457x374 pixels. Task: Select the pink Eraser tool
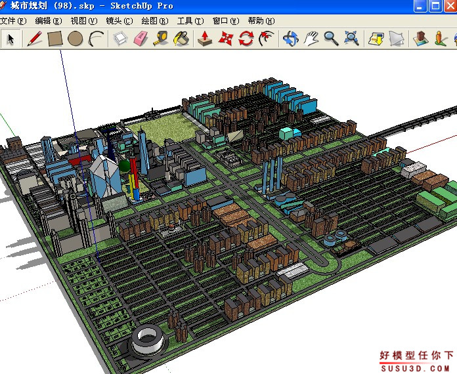[x=141, y=39]
